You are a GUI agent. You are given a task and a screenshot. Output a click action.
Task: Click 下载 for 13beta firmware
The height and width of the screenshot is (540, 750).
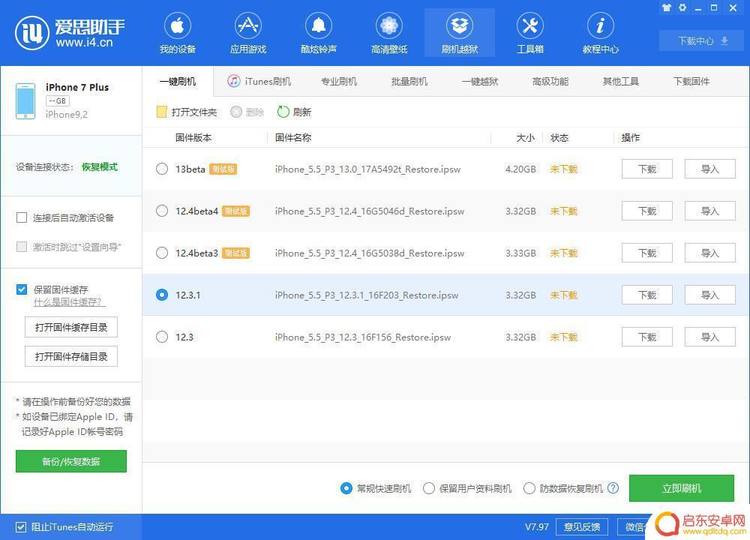point(647,169)
